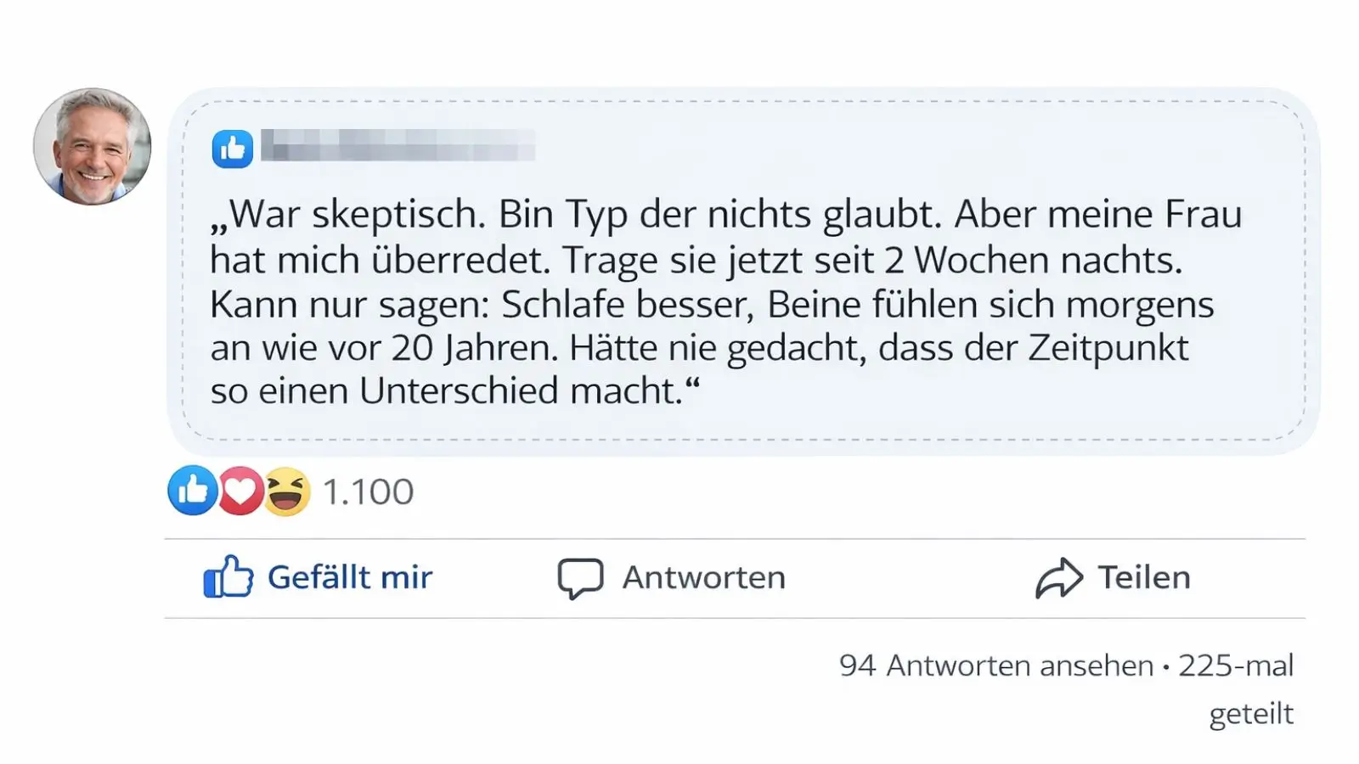Click the share arrow icon beside Teilen

click(x=1058, y=578)
